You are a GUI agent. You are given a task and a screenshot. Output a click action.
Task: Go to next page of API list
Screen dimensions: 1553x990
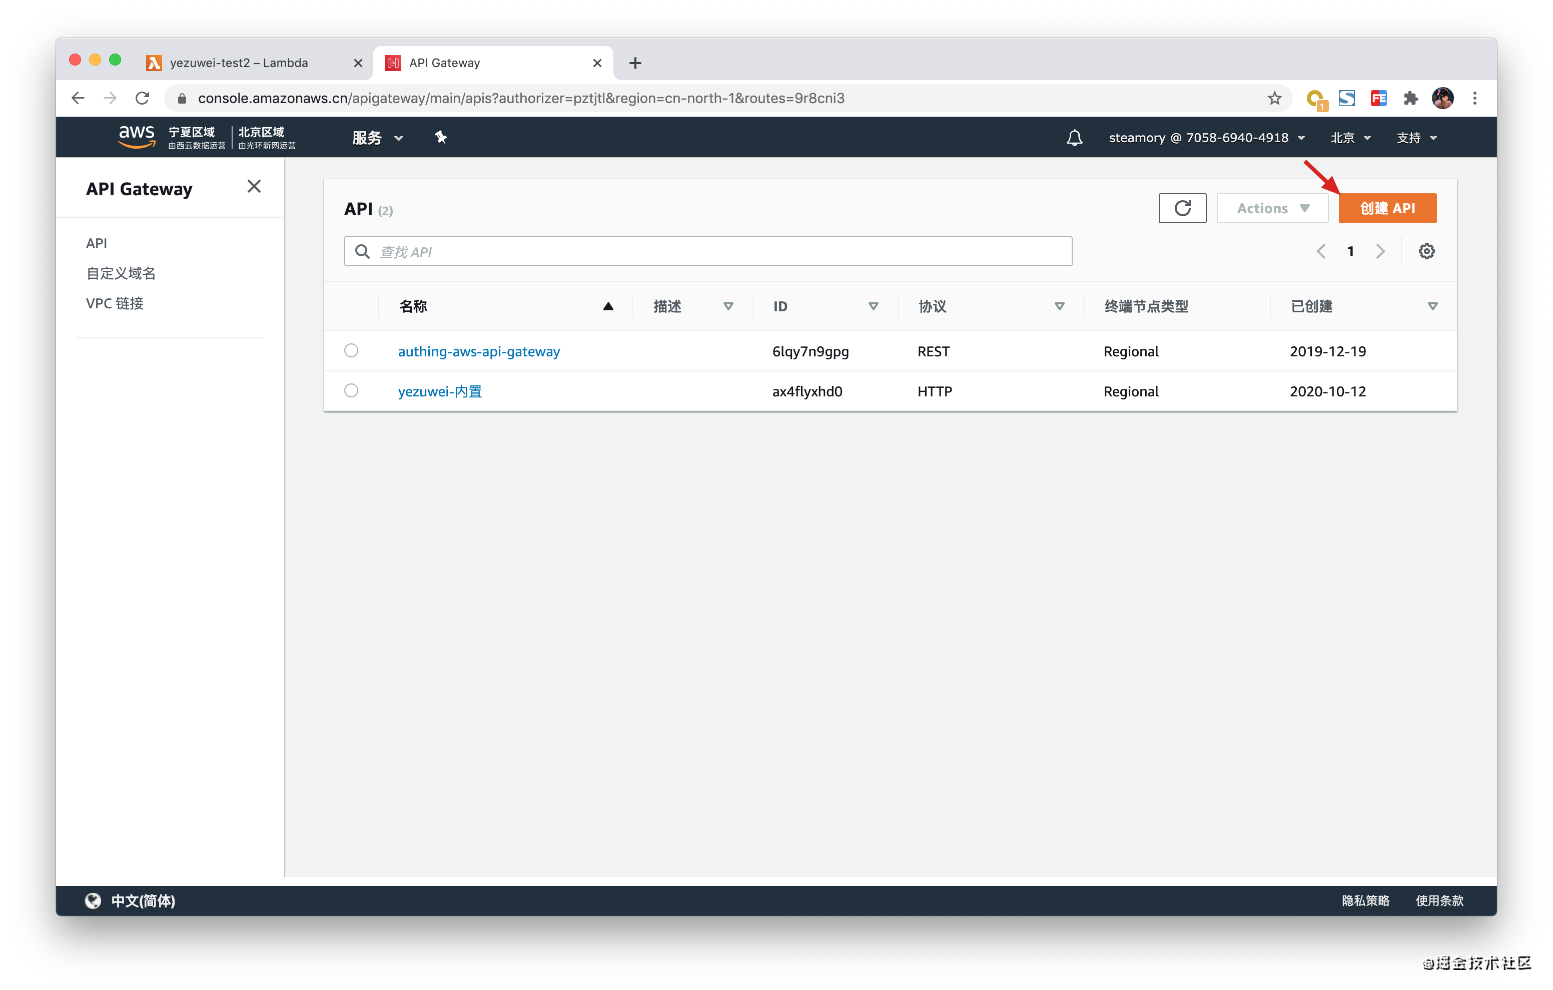(1380, 251)
